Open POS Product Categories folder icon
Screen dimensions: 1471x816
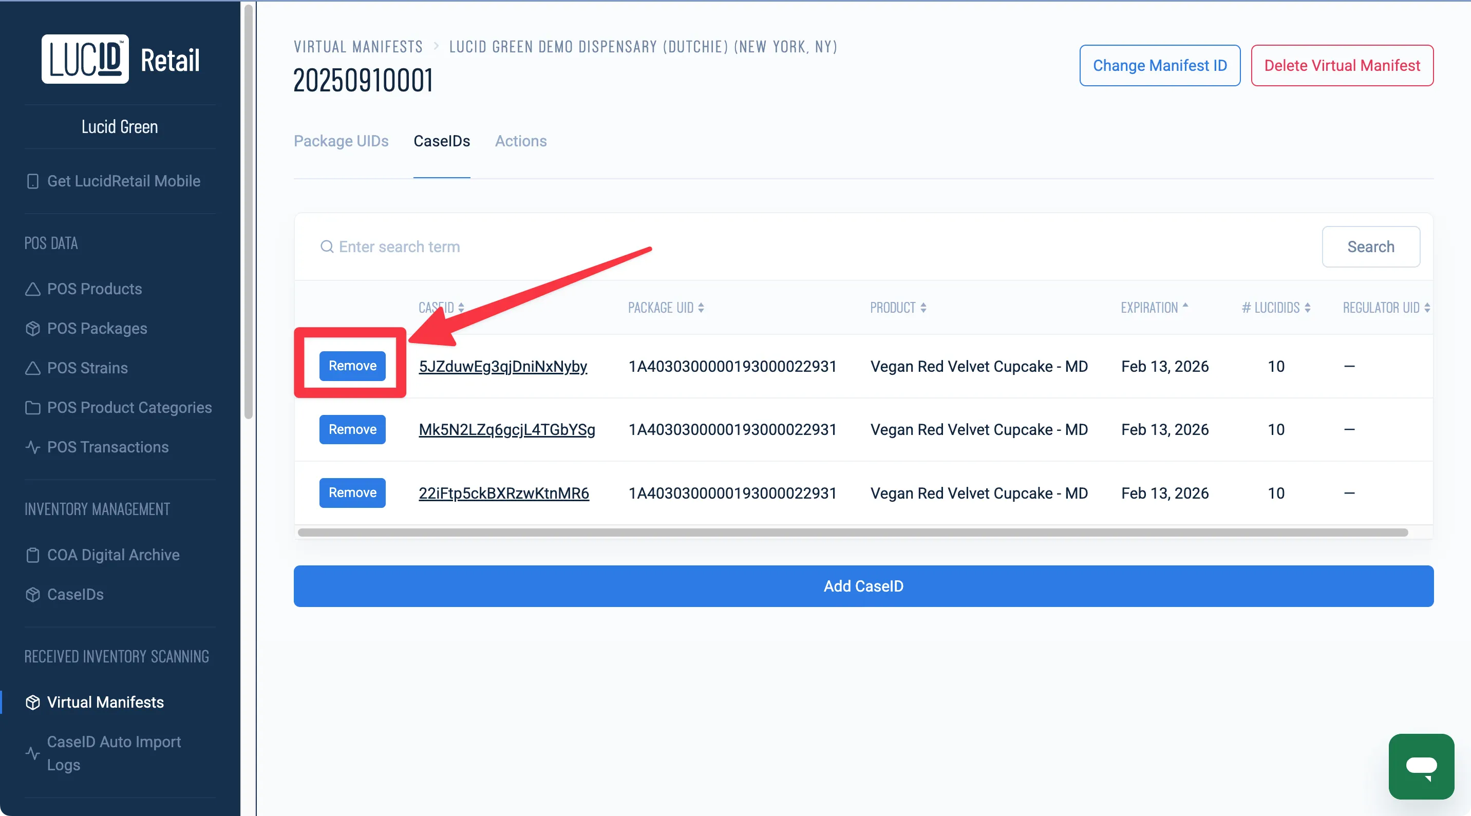pyautogui.click(x=32, y=408)
